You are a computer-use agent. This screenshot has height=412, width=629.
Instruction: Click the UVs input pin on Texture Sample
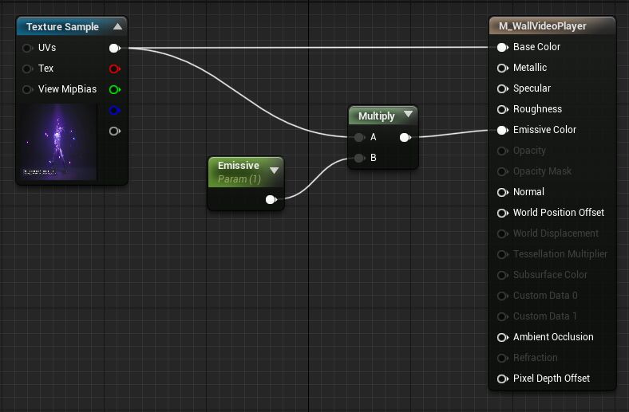point(27,48)
